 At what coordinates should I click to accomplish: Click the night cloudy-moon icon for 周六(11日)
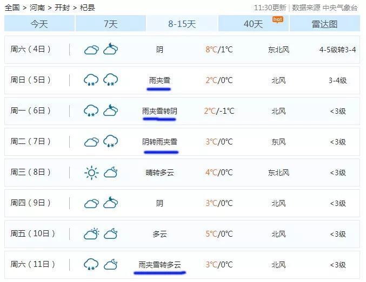tap(111, 264)
